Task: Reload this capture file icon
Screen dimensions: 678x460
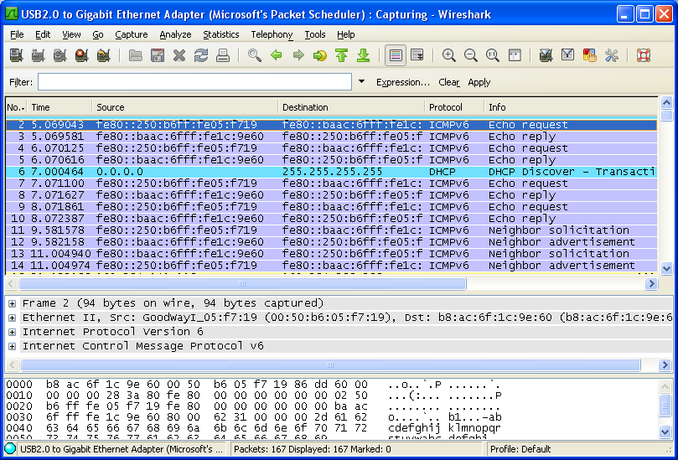Action: 201,55
